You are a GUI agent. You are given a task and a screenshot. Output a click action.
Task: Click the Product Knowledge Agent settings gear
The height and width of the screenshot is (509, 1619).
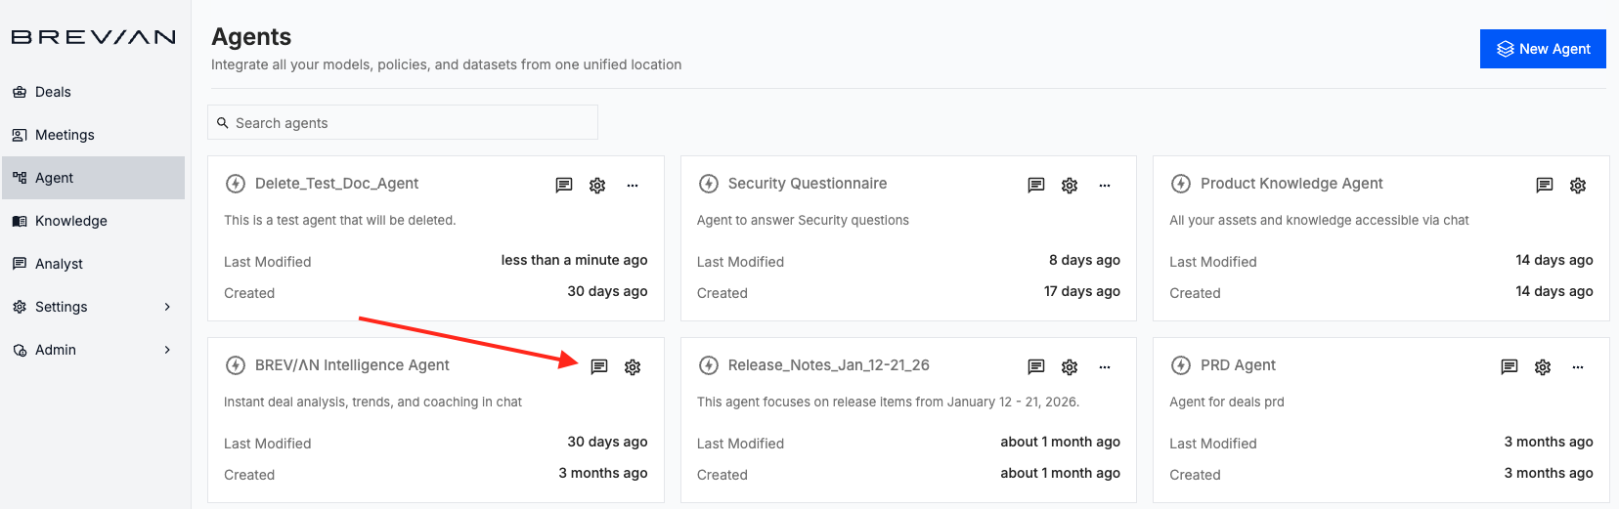(x=1578, y=185)
